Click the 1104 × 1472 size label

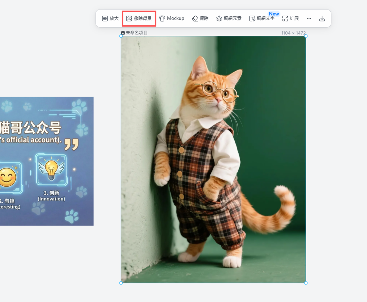point(293,33)
